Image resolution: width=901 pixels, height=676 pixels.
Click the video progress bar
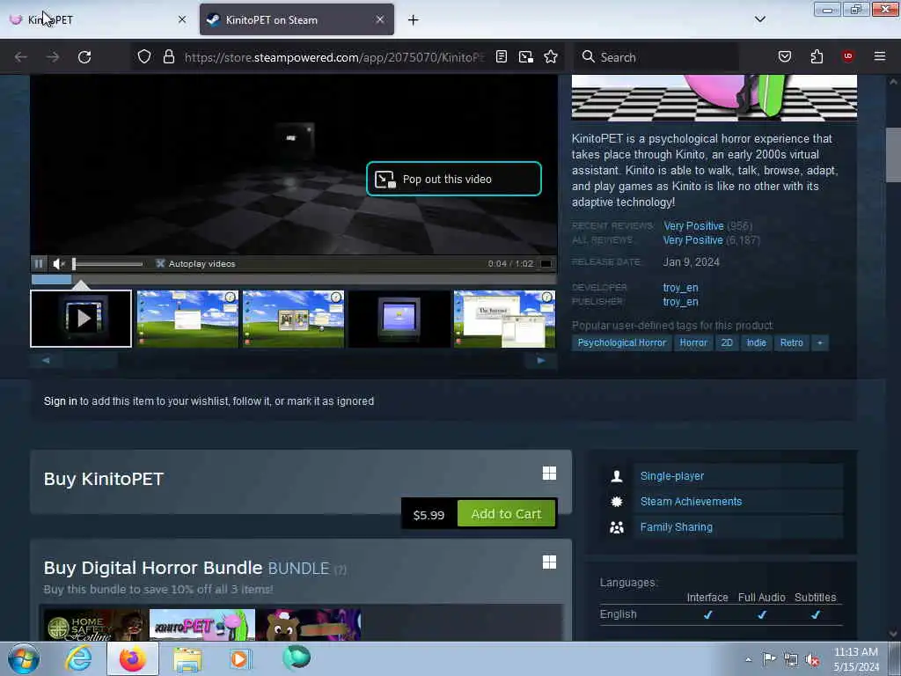[293, 279]
